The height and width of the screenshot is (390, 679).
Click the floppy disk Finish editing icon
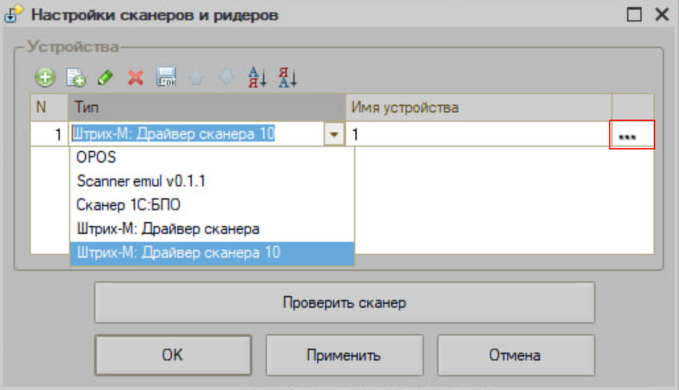pos(166,77)
